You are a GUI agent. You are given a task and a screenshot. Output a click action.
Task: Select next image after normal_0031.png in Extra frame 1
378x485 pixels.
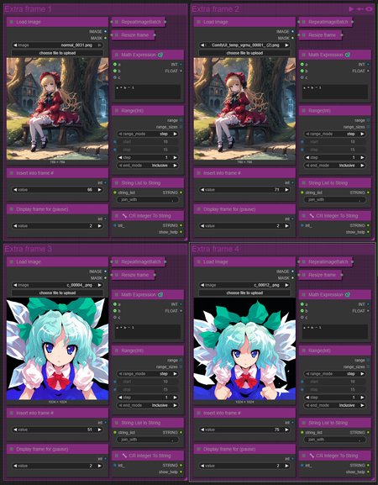(99, 45)
